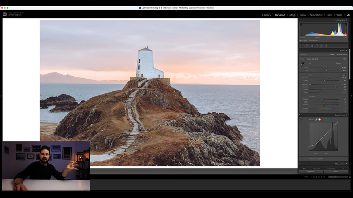This screenshot has height=198, width=353.
Task: Select the Radial Filter tool
Action: click(x=322, y=46)
